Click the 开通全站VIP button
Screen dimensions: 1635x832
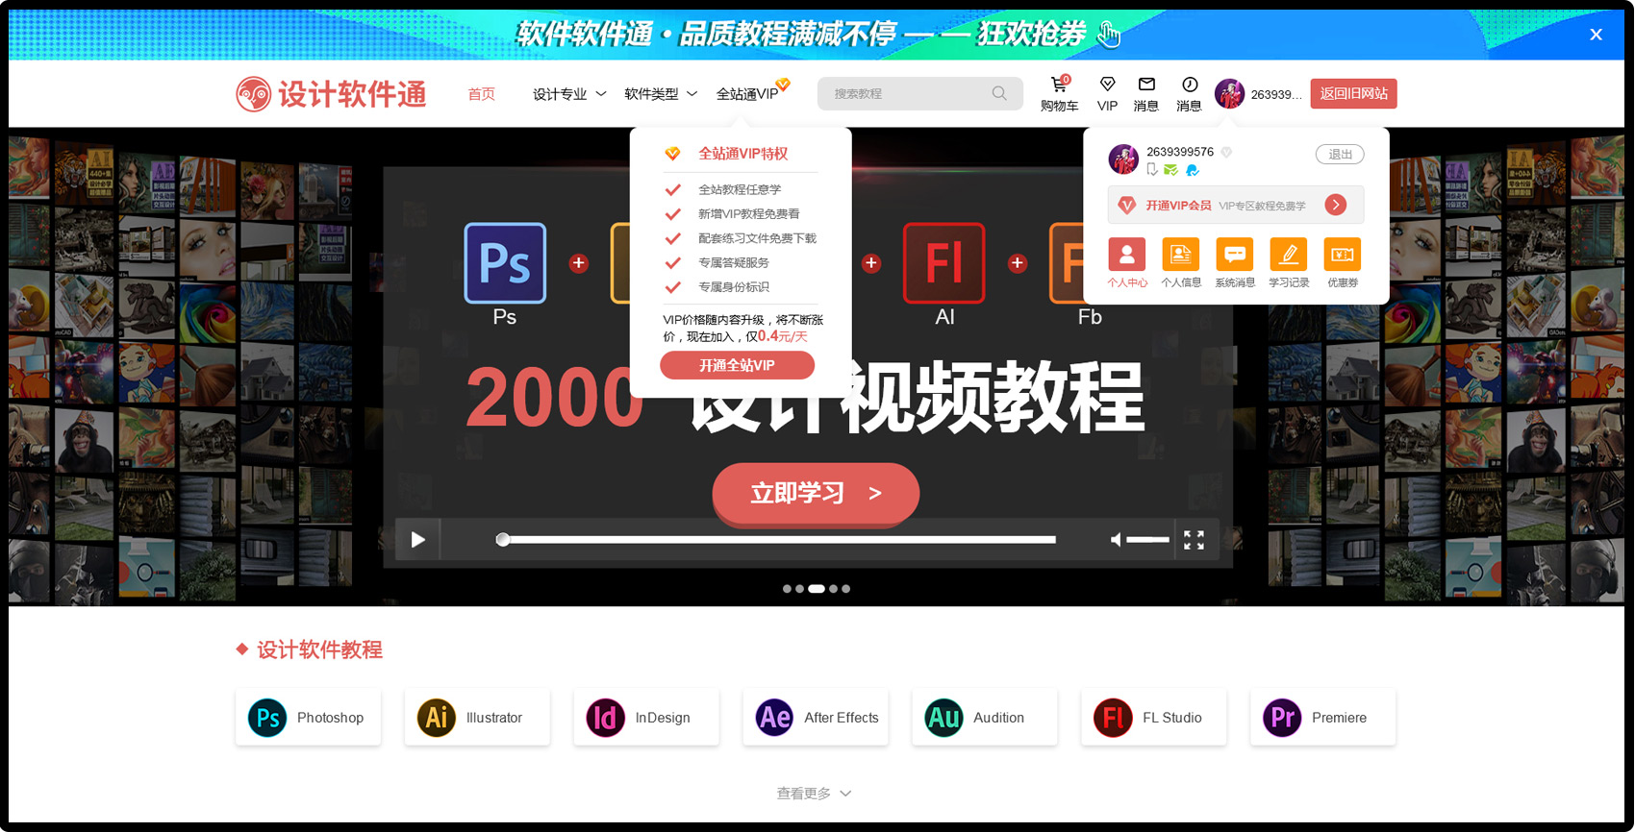click(737, 365)
